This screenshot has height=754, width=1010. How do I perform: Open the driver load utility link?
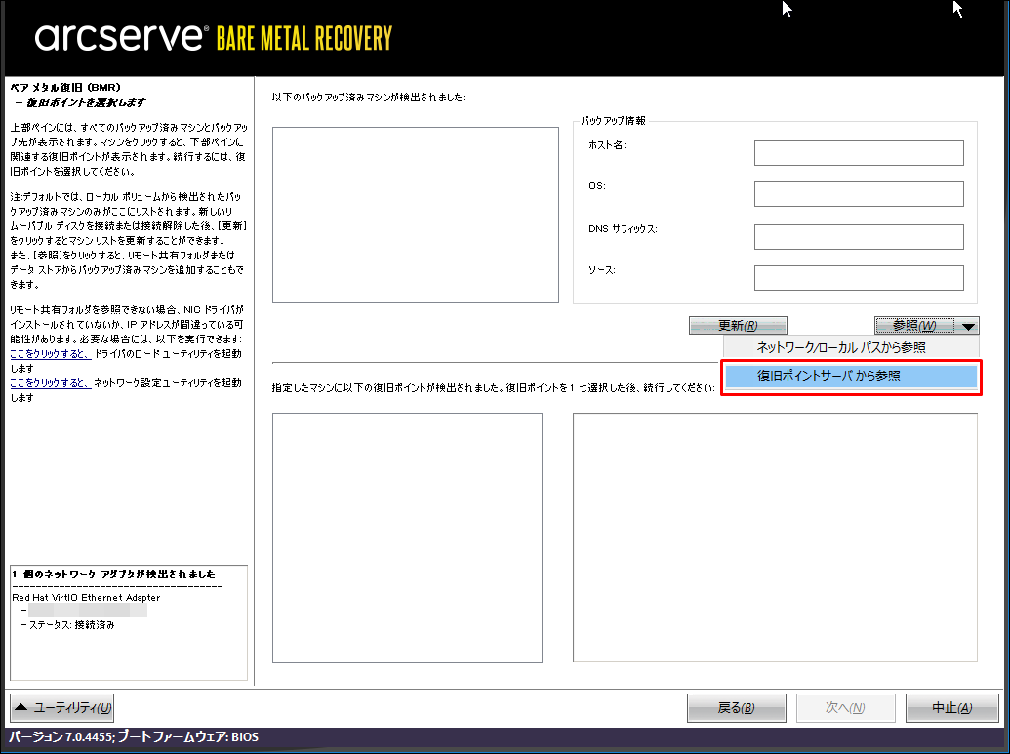pos(51,354)
